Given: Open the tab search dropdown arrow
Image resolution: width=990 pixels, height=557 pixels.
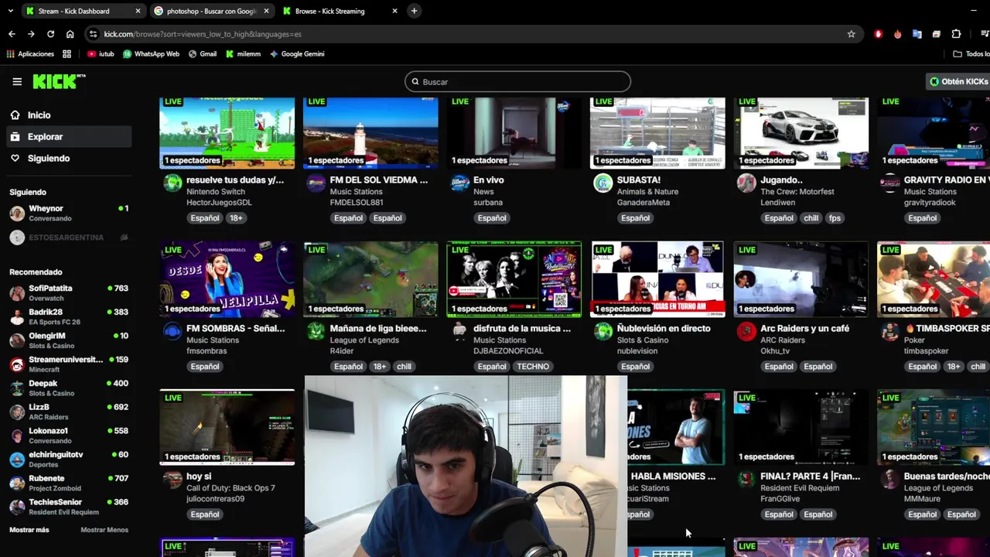Looking at the screenshot, I should coord(10,11).
